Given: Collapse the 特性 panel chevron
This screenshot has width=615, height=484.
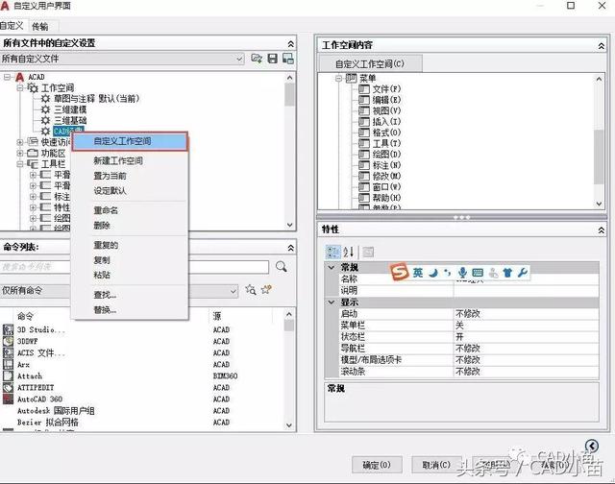Looking at the screenshot, I should click(x=602, y=230).
